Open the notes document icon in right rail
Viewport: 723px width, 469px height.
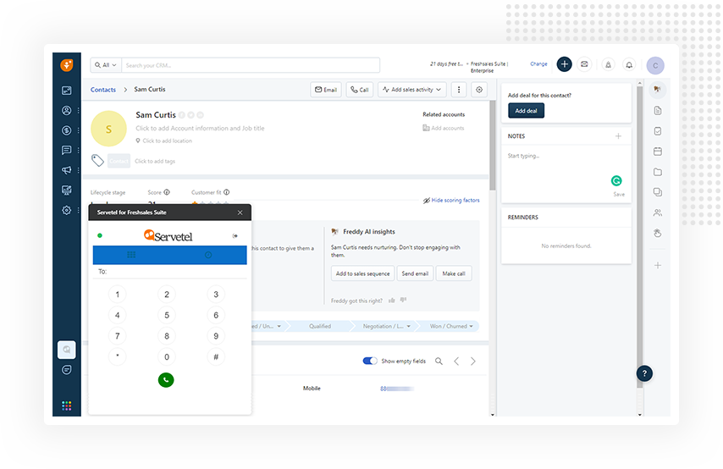coord(658,111)
